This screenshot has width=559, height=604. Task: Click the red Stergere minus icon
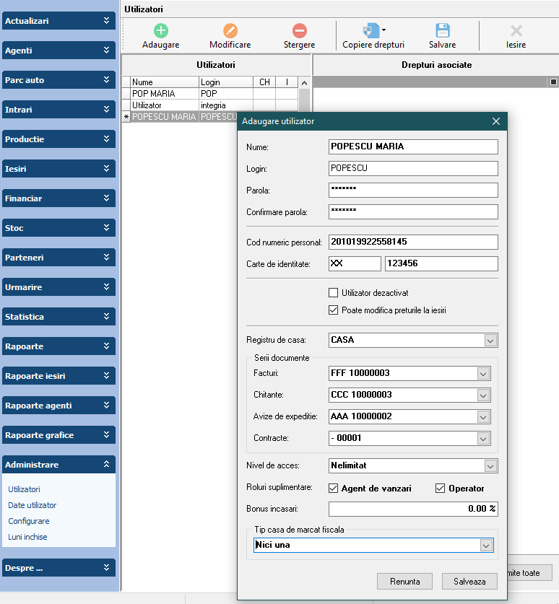(x=299, y=31)
